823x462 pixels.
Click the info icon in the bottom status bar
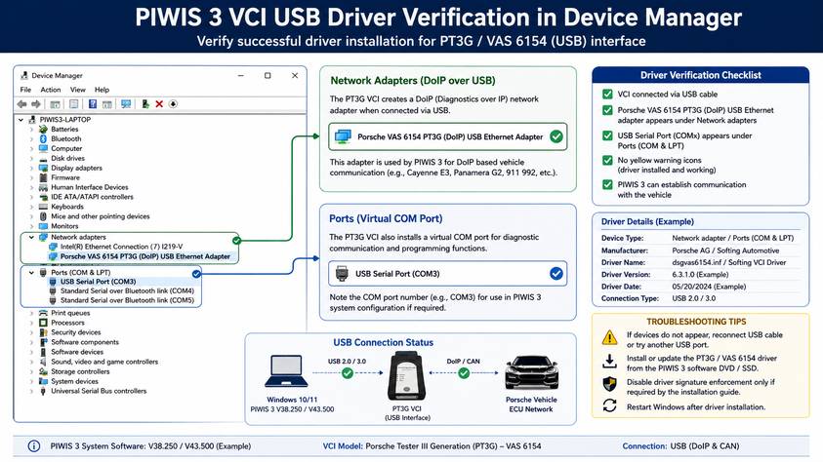[x=33, y=446]
